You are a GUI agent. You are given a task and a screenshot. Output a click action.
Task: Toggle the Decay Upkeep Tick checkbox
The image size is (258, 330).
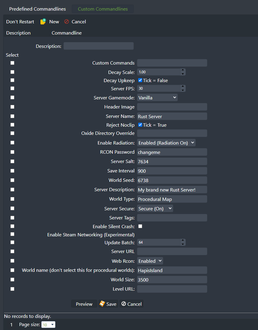click(x=140, y=80)
